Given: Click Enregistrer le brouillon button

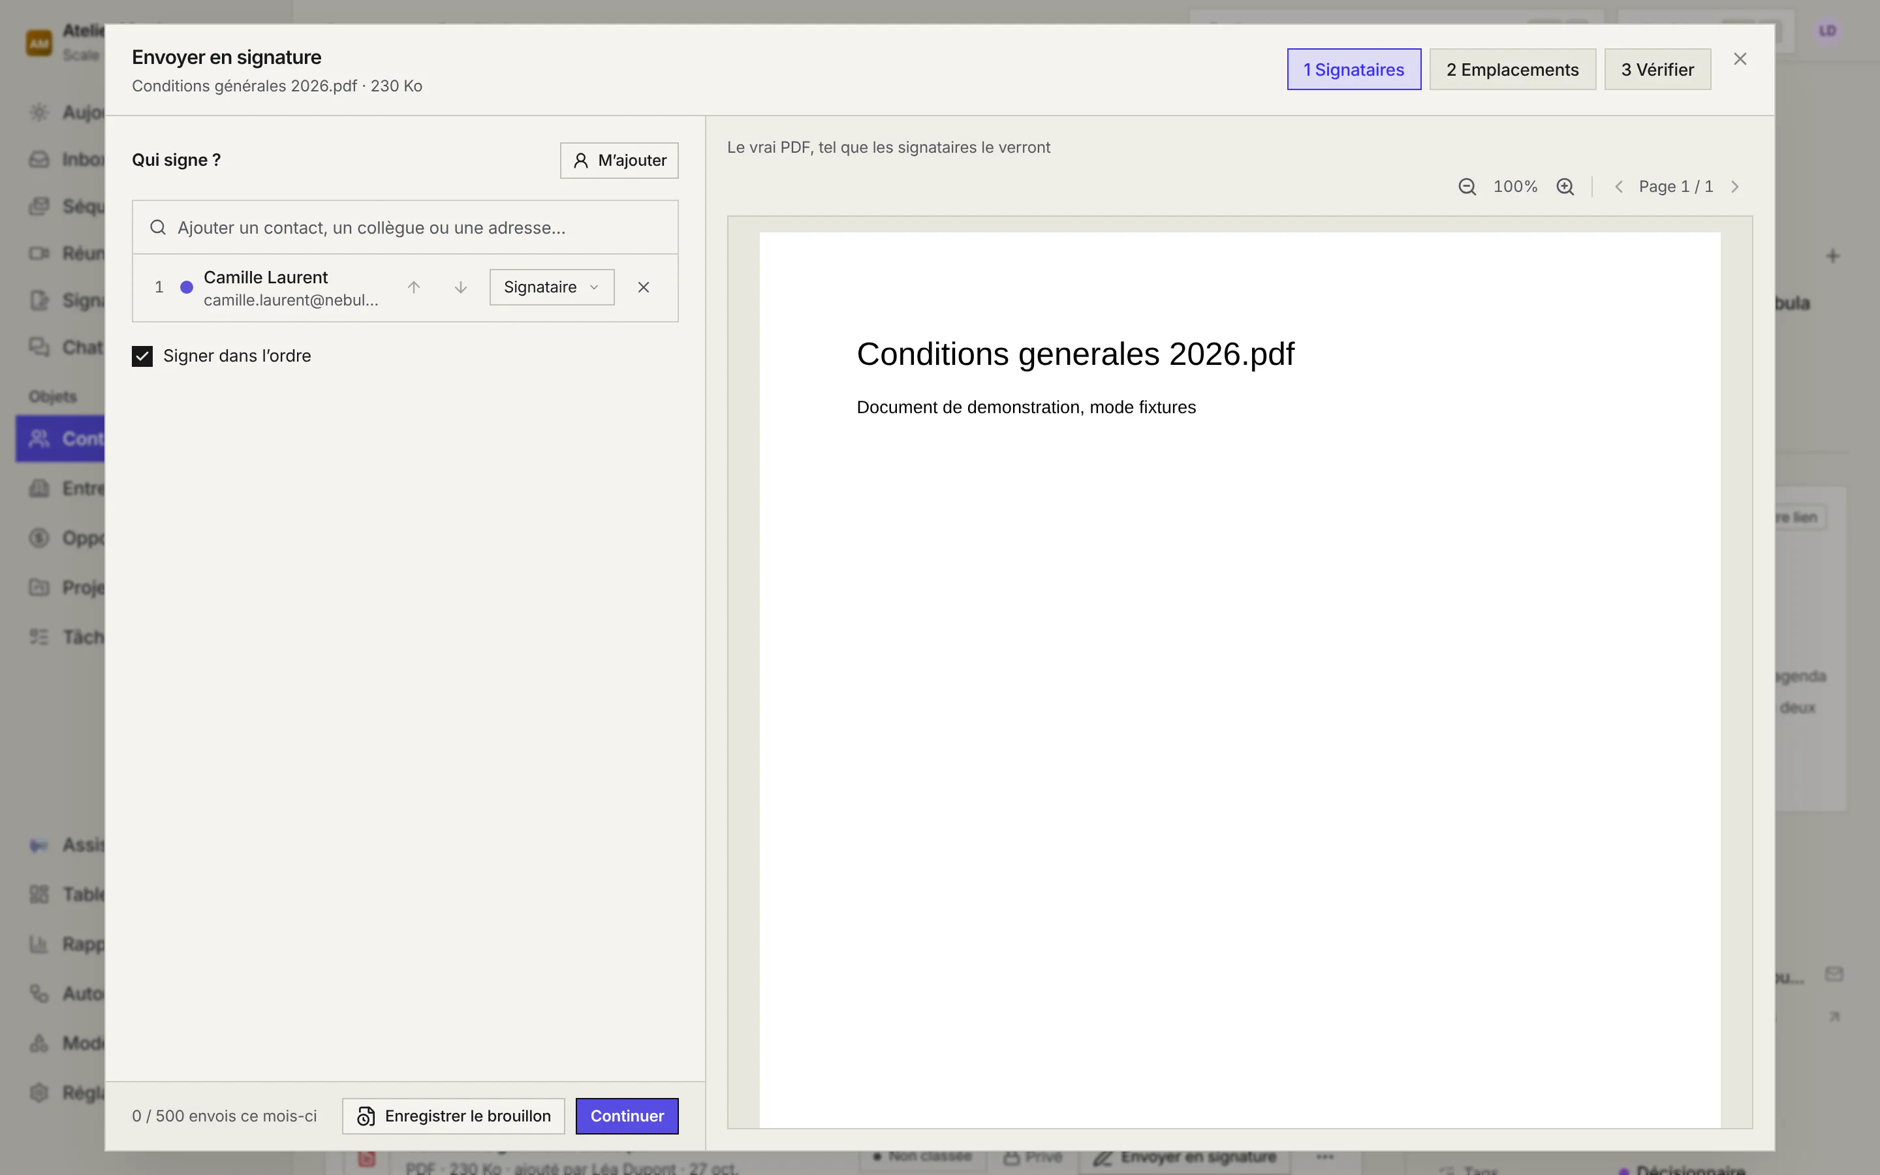Looking at the screenshot, I should coord(454,1116).
